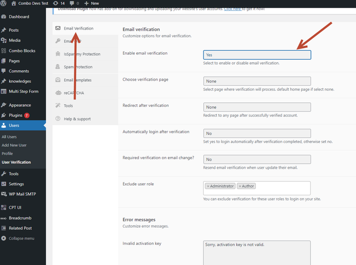
Task: Click the Appearance brush icon
Action: click(4, 105)
